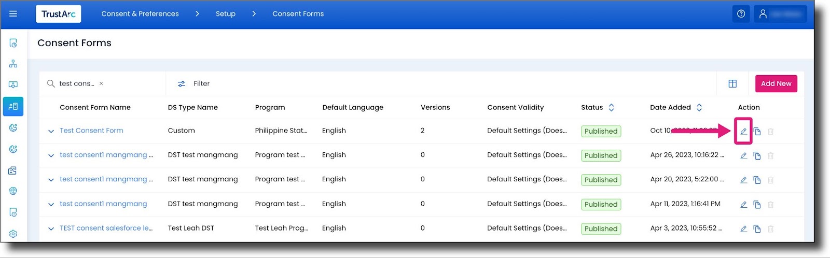Edit the form added Apr 26, 2023
Viewport: 830px width, 258px height.
(x=743, y=155)
